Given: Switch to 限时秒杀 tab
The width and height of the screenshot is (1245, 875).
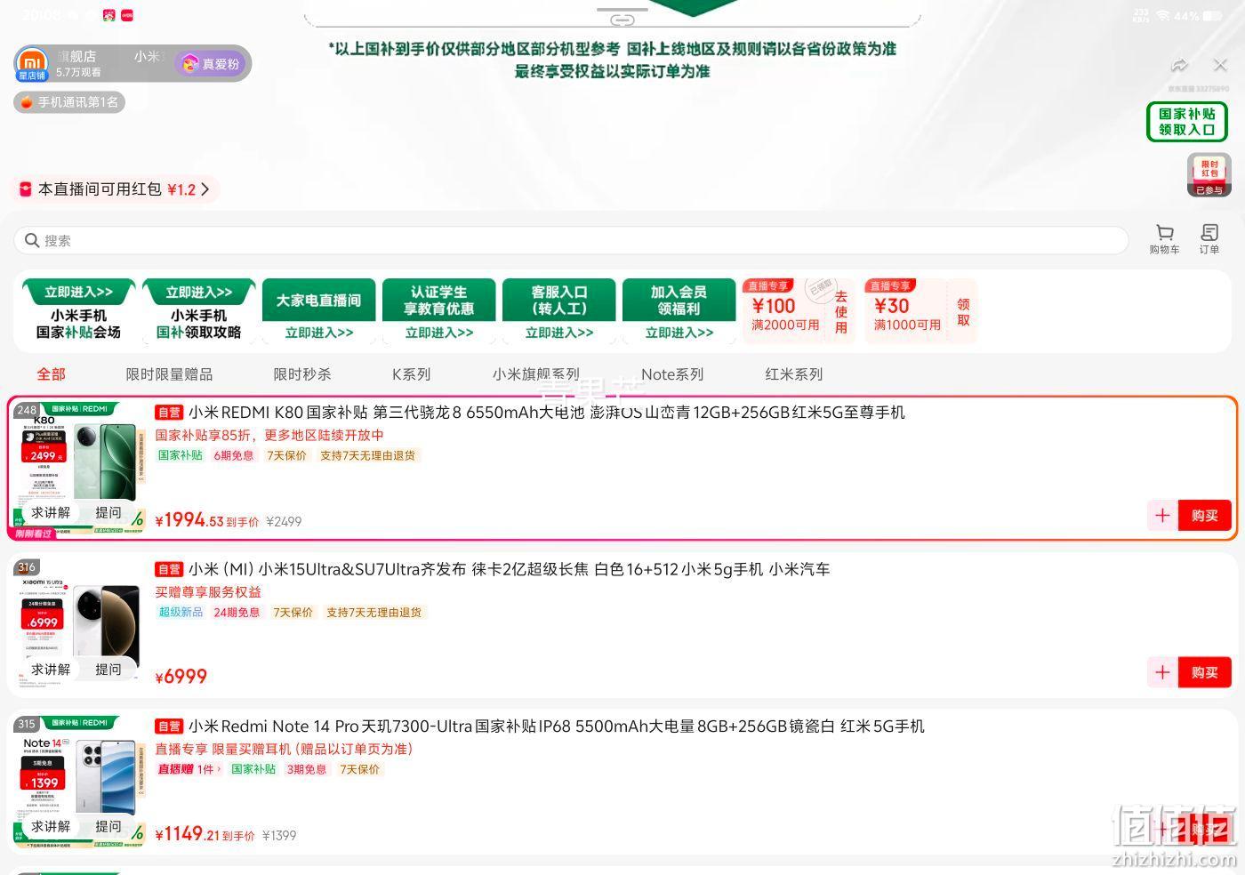Looking at the screenshot, I should click(302, 374).
